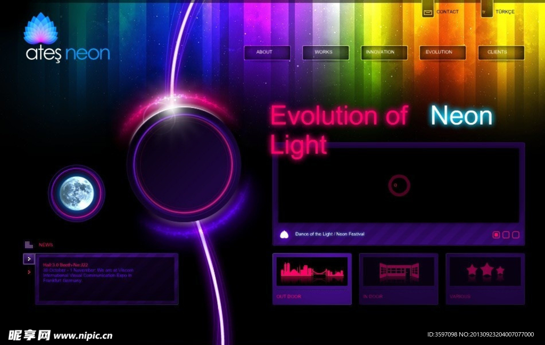
Task: Click the CONTACT link
Action: coord(447,12)
